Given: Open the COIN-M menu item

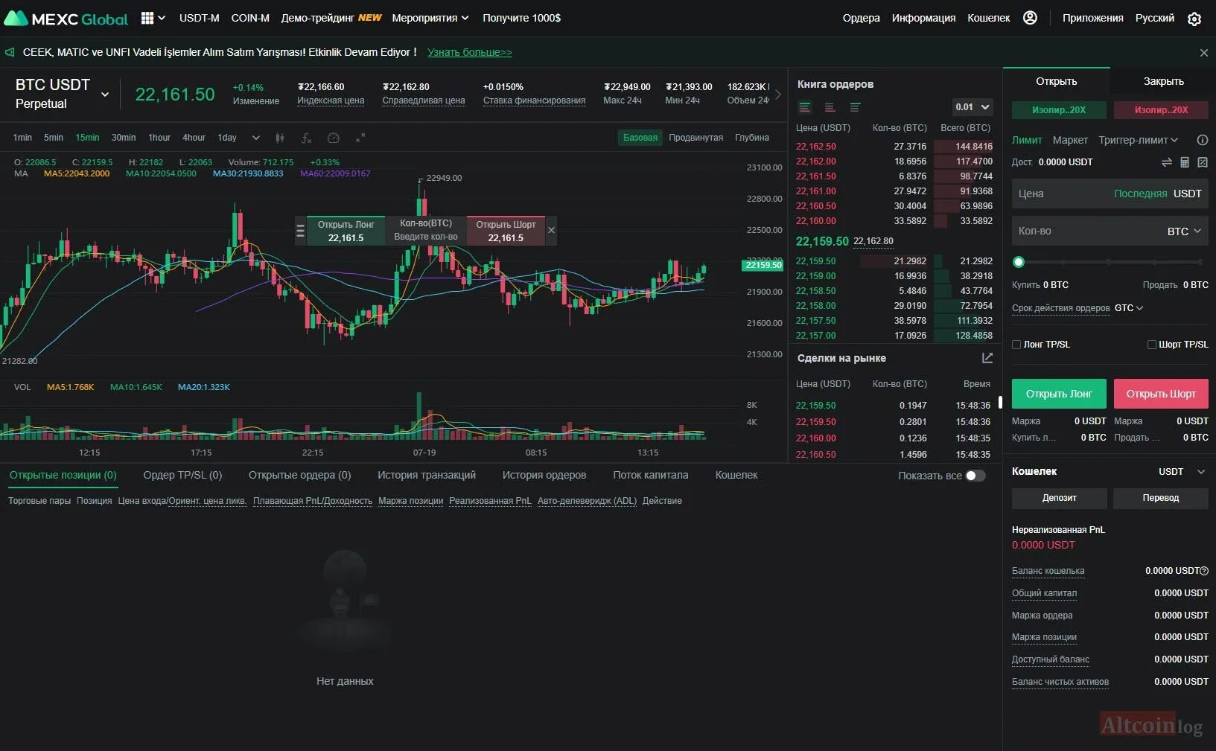Looking at the screenshot, I should click(x=250, y=18).
